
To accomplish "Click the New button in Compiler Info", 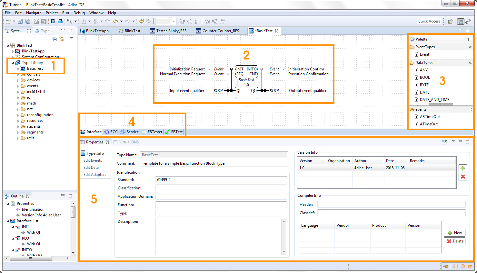I will coord(454,233).
